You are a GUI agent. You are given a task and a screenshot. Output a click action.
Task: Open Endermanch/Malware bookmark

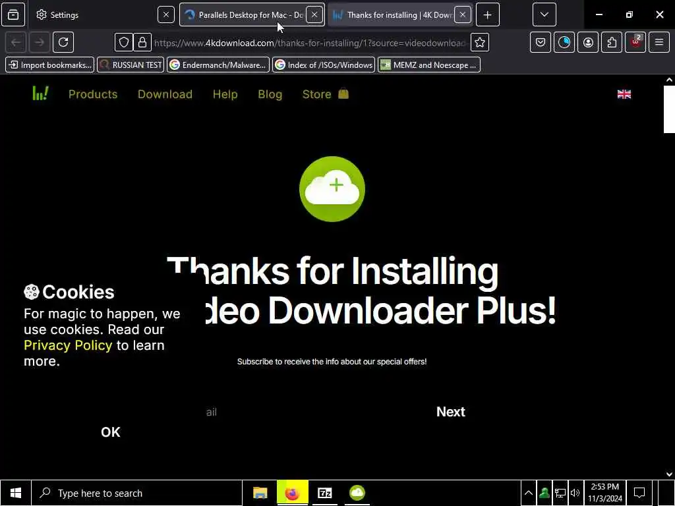pos(218,65)
